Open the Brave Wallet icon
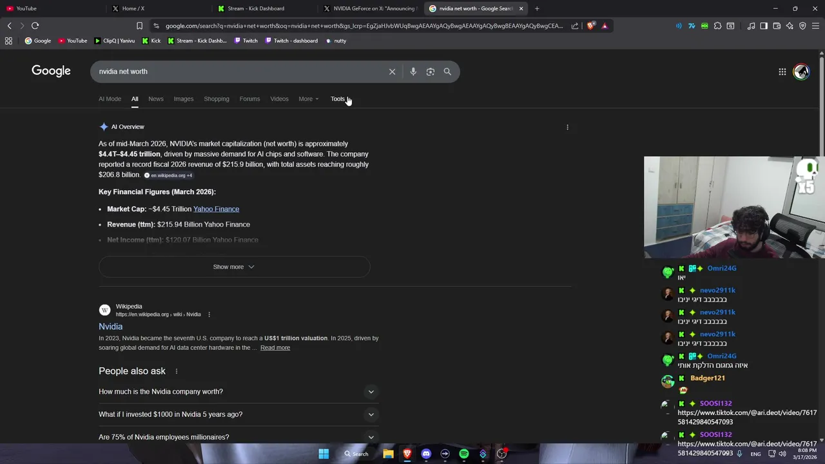The width and height of the screenshot is (825, 464). click(x=777, y=26)
